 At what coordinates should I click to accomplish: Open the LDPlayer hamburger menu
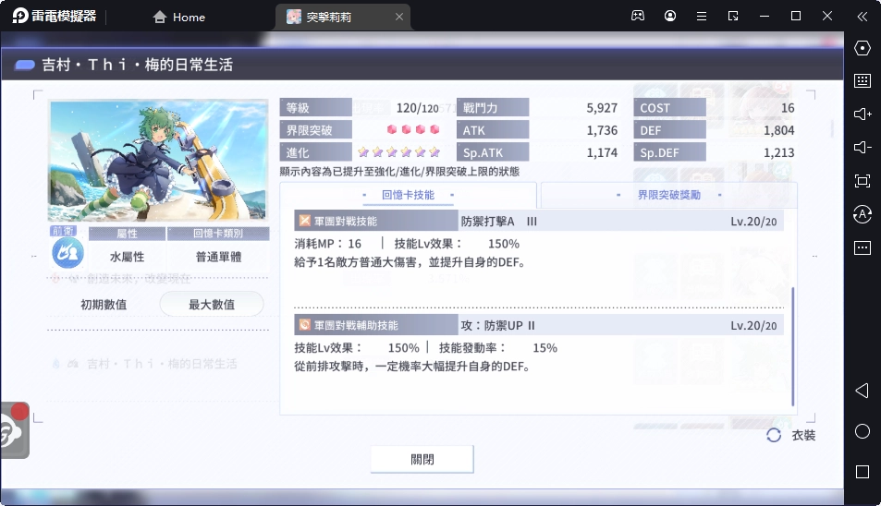pos(702,17)
